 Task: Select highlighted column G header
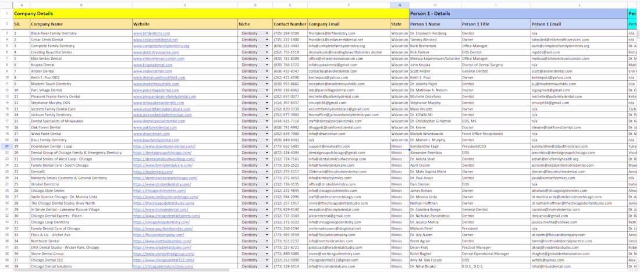(x=400, y=5)
